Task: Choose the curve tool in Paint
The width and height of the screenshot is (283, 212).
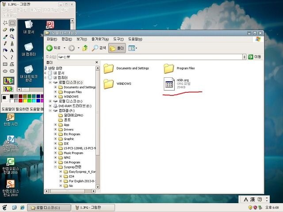Action: [x=12, y=57]
